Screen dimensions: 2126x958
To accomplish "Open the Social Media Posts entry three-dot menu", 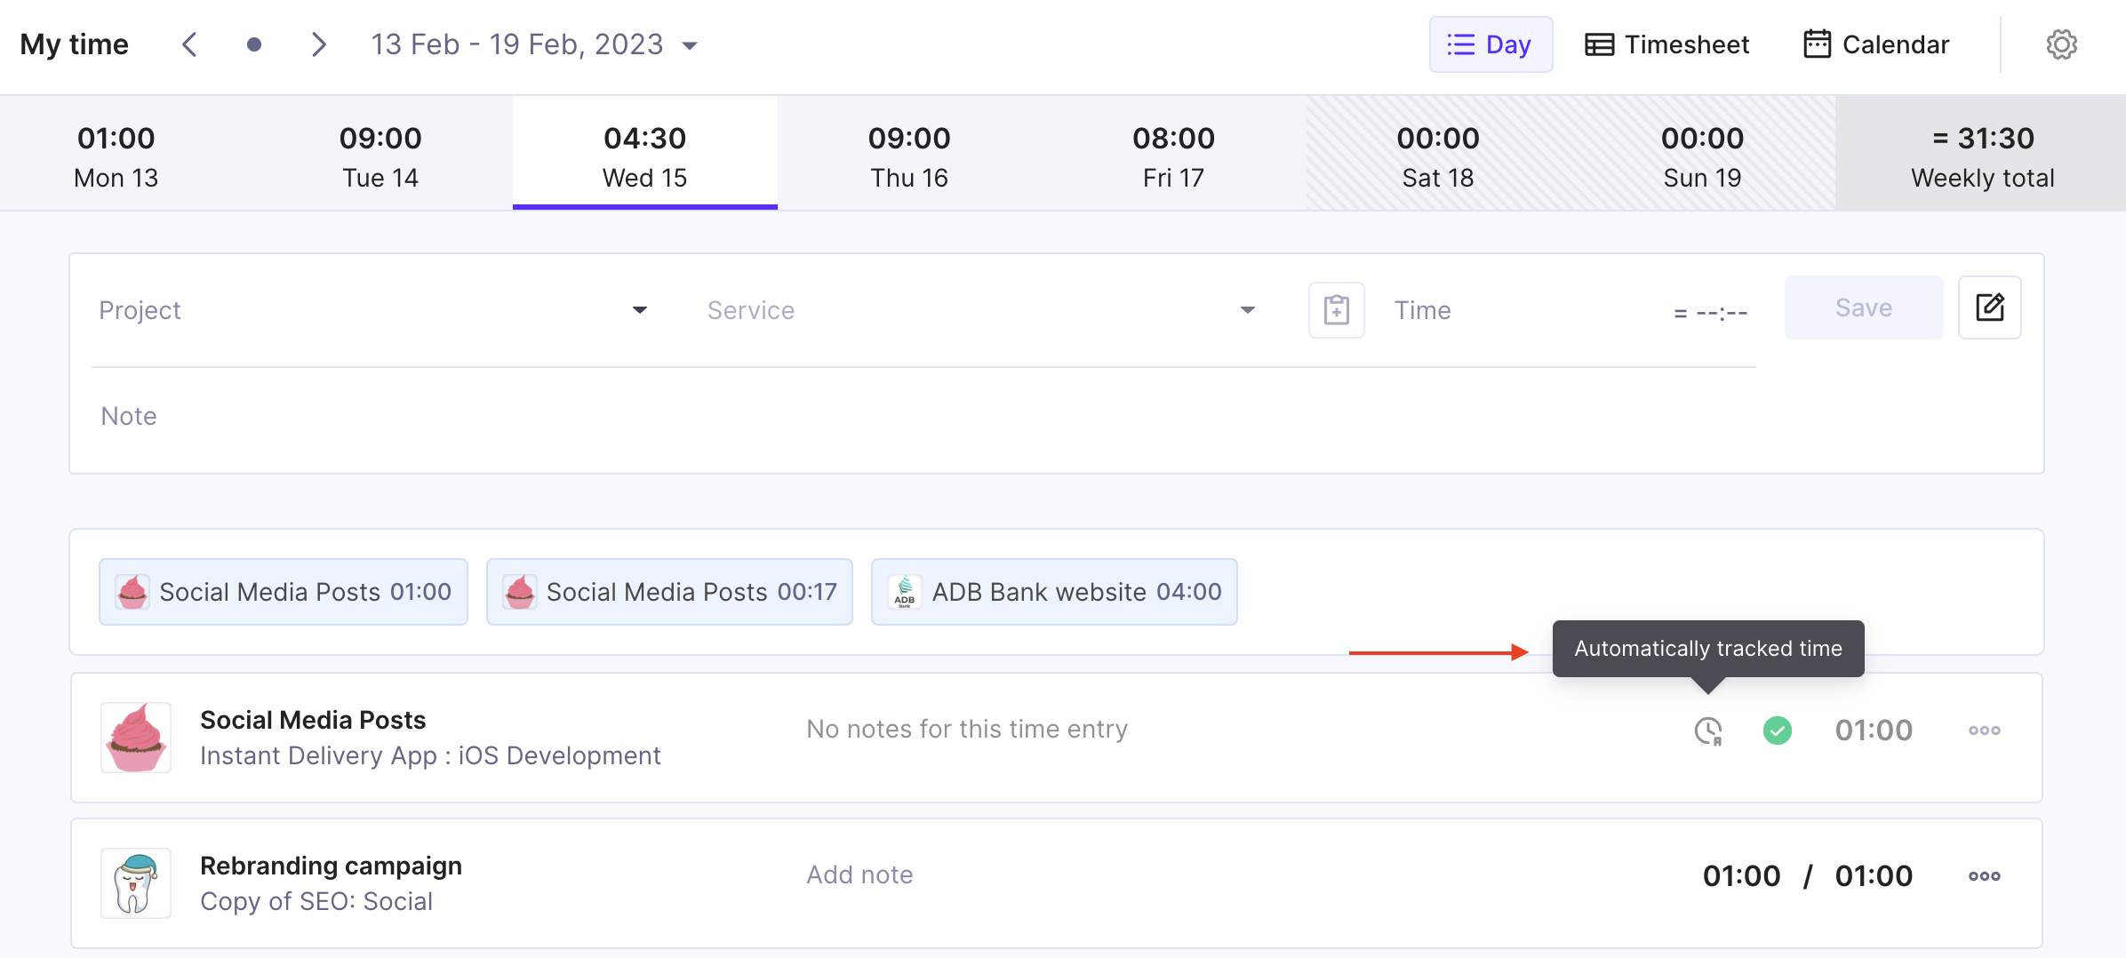I will pyautogui.click(x=1984, y=730).
